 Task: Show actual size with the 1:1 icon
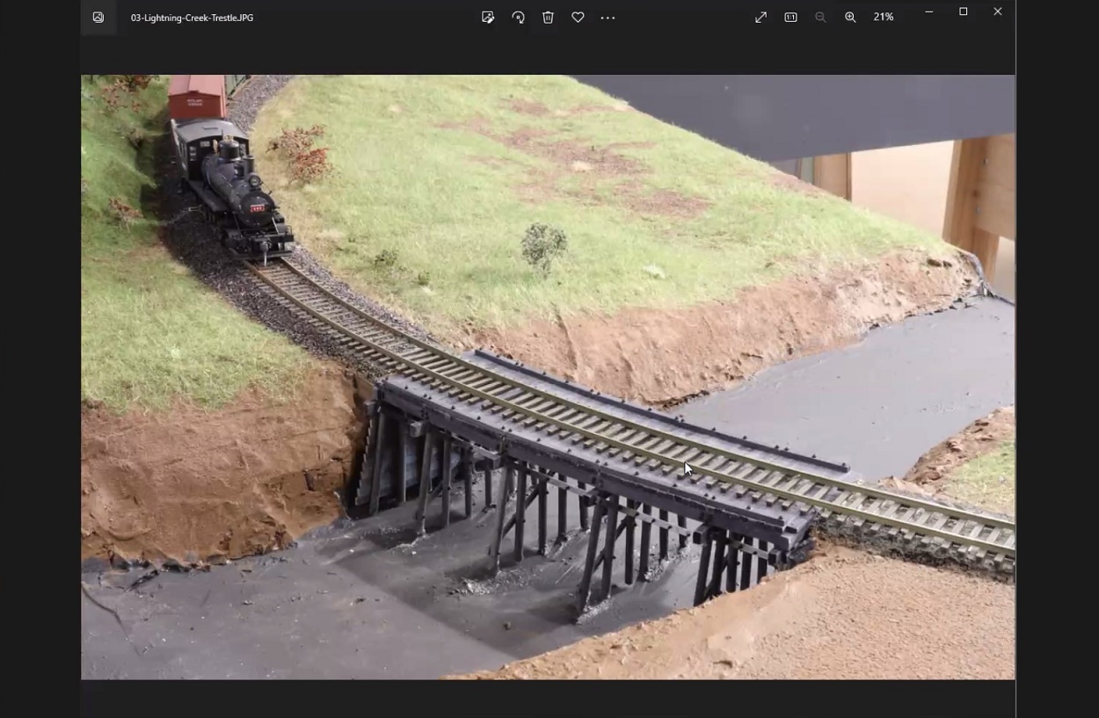[x=790, y=18]
